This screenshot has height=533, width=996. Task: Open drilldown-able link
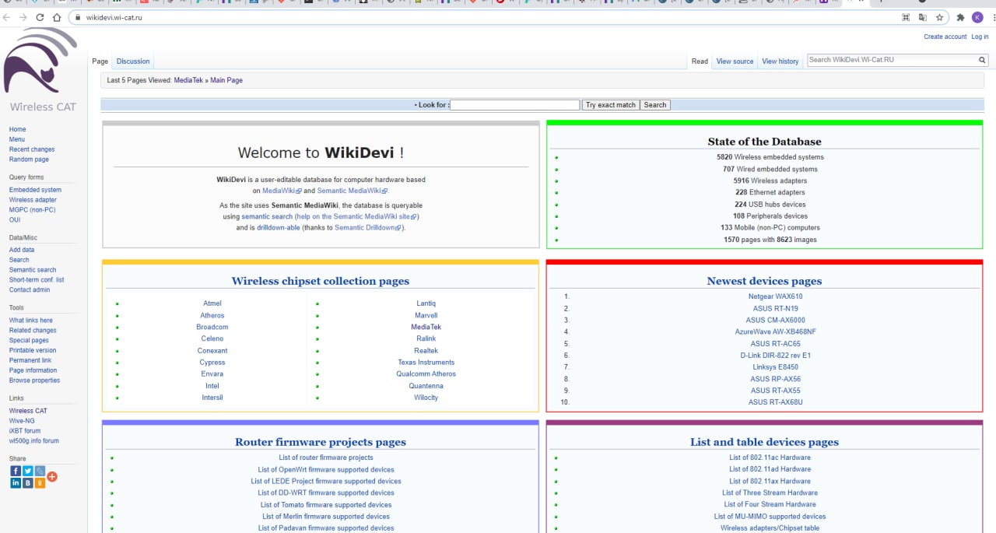pyautogui.click(x=279, y=228)
